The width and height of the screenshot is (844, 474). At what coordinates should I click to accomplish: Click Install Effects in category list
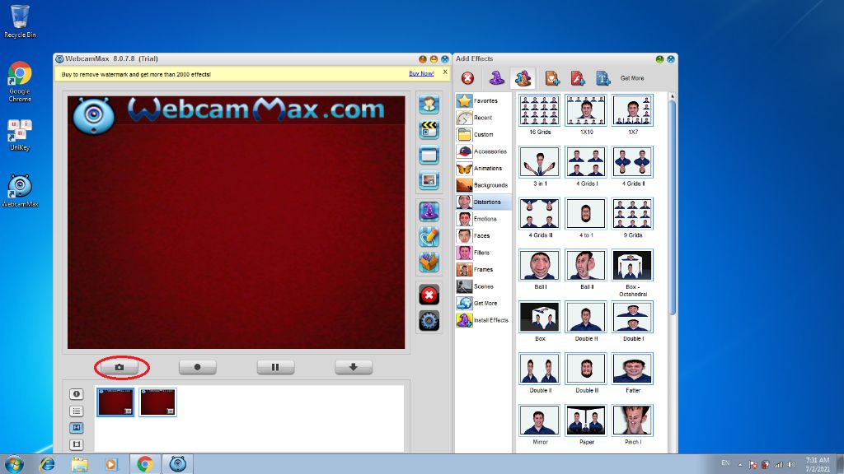coord(483,320)
